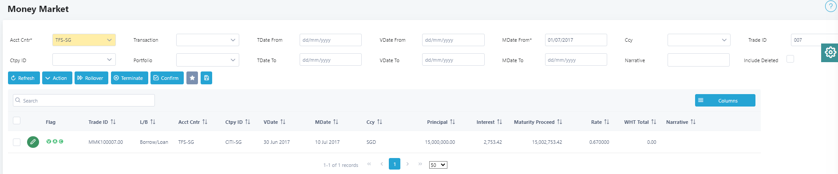Screen dimensions: 838x174
Task: Tick the Include Deleted checkbox
Action: (x=790, y=59)
